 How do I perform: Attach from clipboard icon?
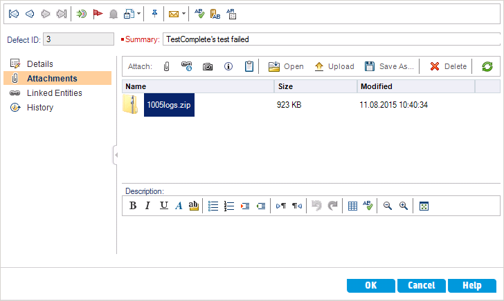pos(249,66)
